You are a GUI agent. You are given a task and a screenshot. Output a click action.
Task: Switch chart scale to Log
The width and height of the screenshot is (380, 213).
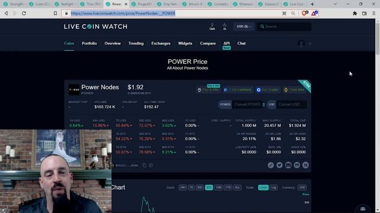(274, 188)
